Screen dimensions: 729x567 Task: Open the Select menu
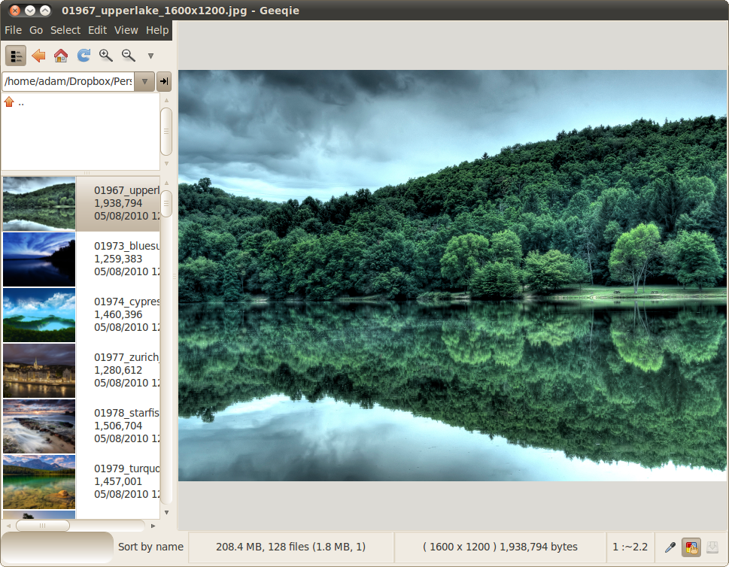point(65,30)
